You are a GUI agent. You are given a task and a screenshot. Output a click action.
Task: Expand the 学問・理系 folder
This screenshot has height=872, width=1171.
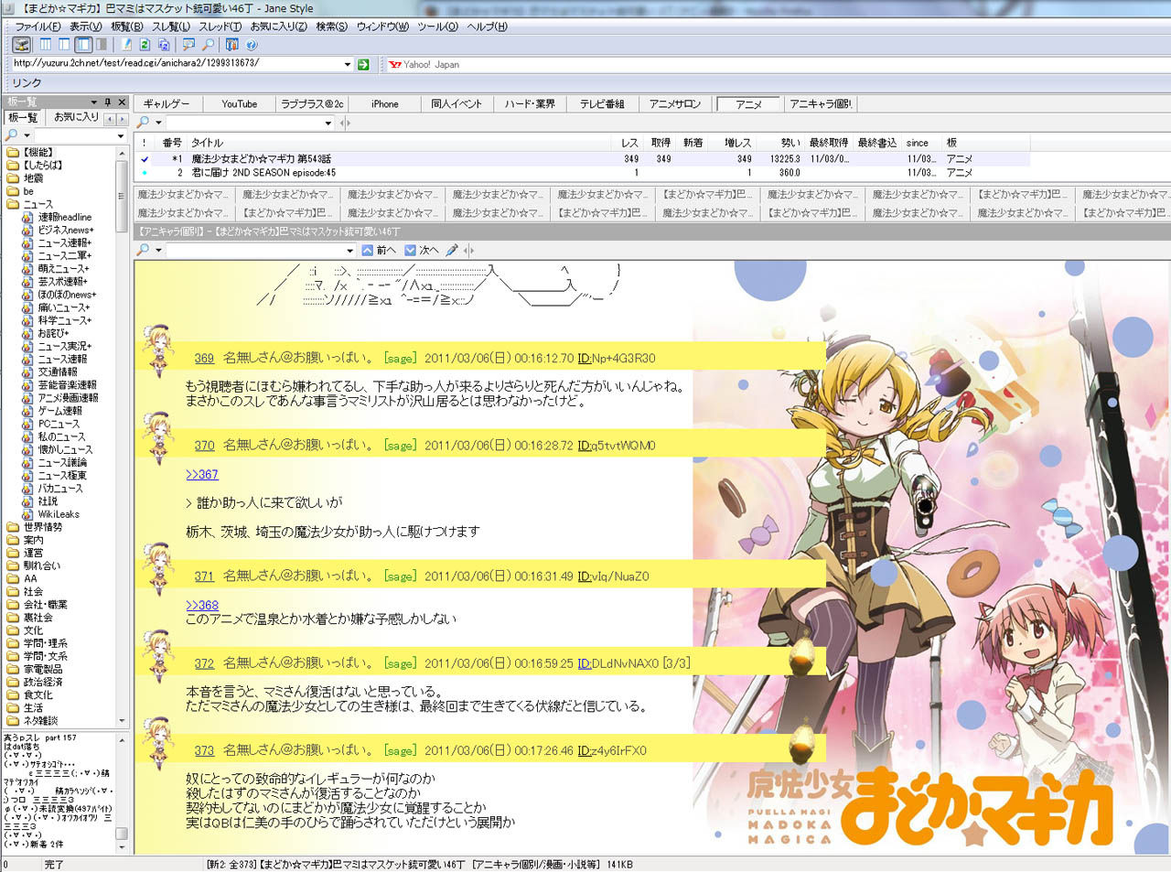tap(37, 643)
